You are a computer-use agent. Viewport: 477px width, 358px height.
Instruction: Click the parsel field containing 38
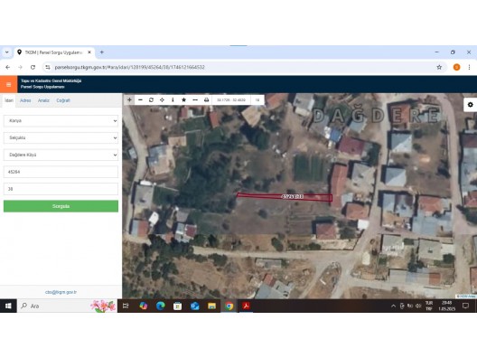[61, 189]
